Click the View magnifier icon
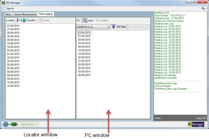Viewport: 209px width, 139px height. pos(85,20)
